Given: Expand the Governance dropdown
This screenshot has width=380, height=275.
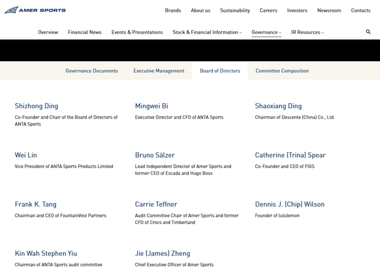Looking at the screenshot, I should [267, 32].
